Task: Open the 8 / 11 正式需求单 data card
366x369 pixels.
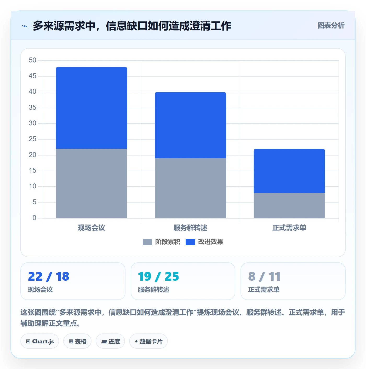Action: click(293, 281)
